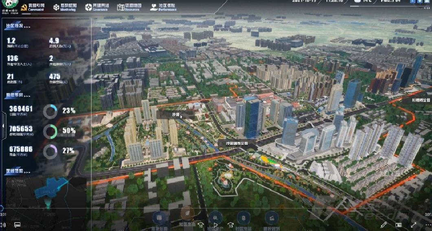Skip forward 30 seconds
Screen dimensions: 432x231
(230, 224)
